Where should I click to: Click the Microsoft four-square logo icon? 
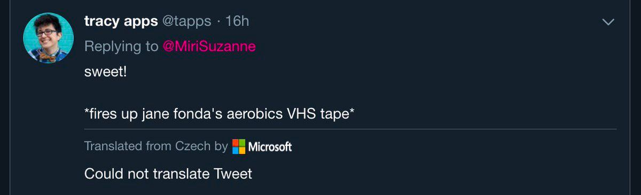(238, 146)
